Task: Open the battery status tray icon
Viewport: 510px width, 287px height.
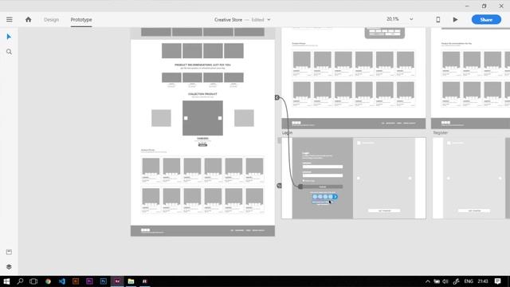Action: pyautogui.click(x=437, y=281)
